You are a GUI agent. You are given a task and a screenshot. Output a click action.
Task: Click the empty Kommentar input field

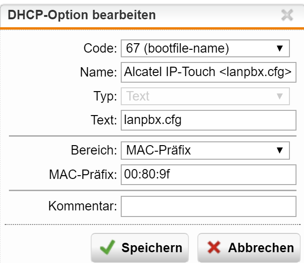(x=209, y=206)
